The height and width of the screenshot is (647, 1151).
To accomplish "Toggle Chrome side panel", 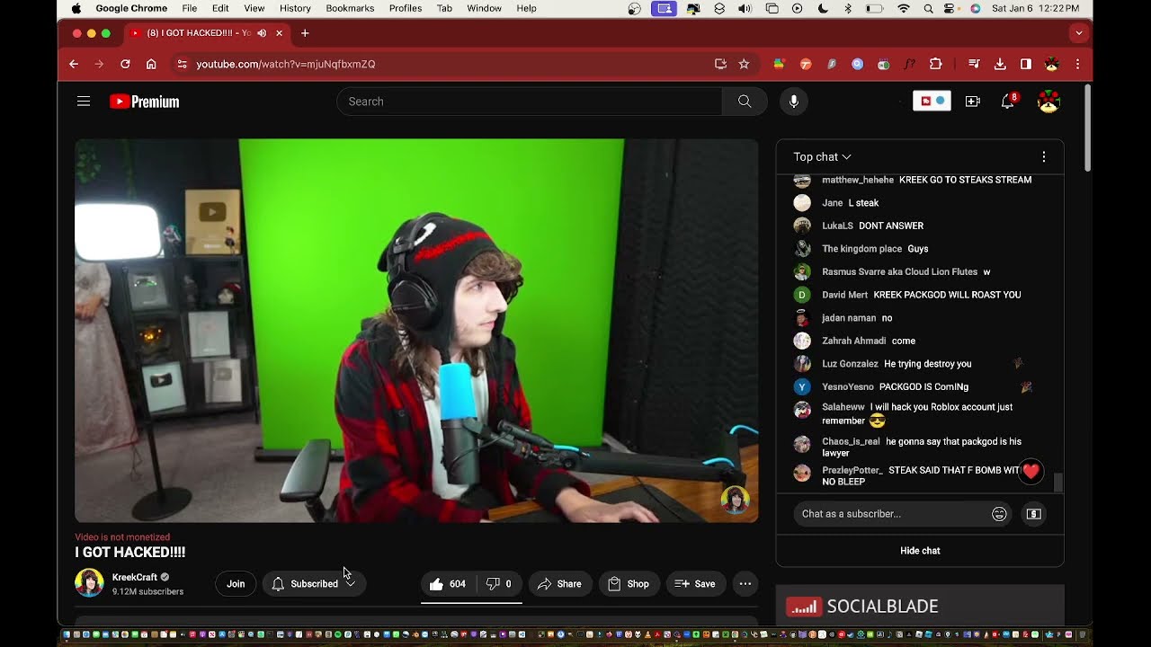I will click(1026, 64).
